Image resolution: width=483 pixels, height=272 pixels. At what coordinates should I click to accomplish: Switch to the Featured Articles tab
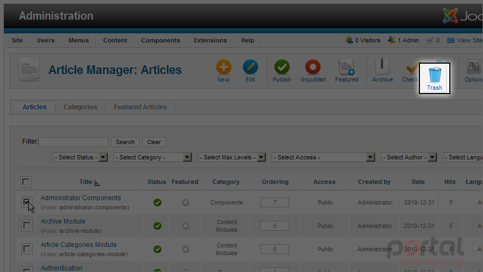(x=140, y=107)
